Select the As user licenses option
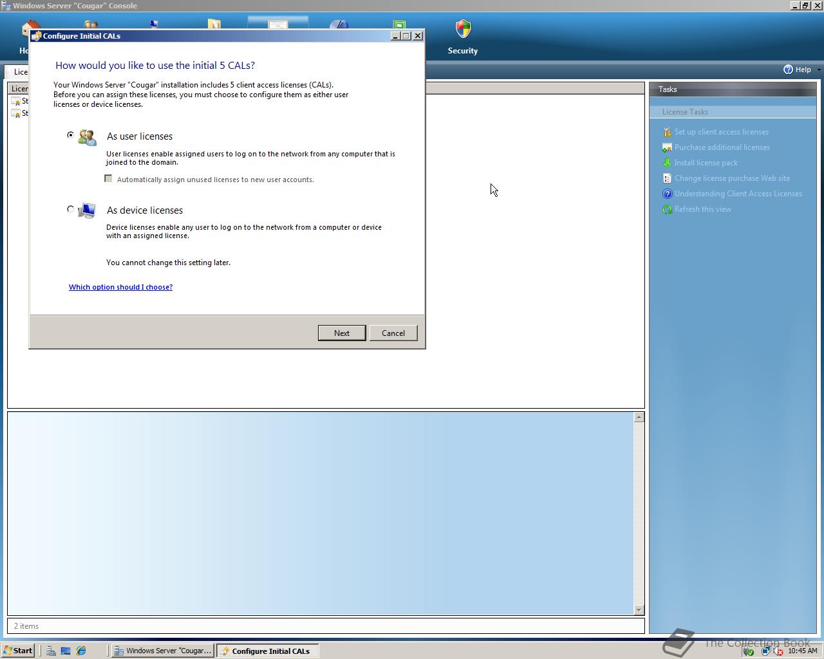 click(71, 135)
